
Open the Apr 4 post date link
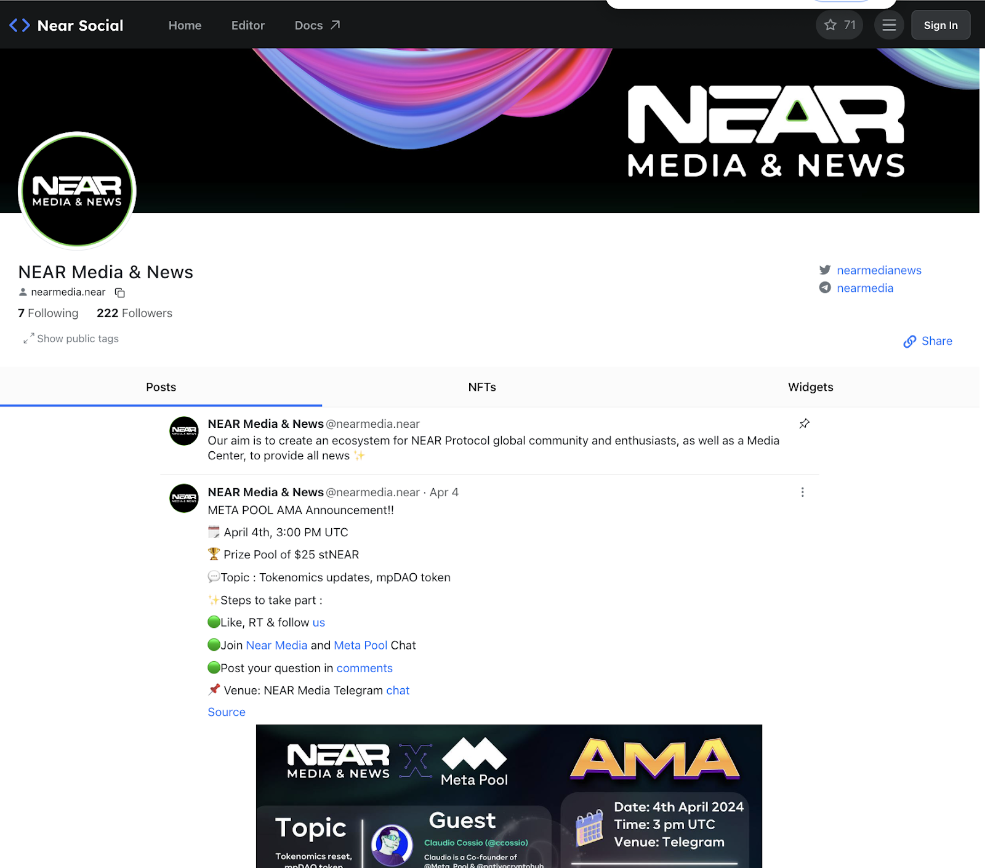coord(444,492)
